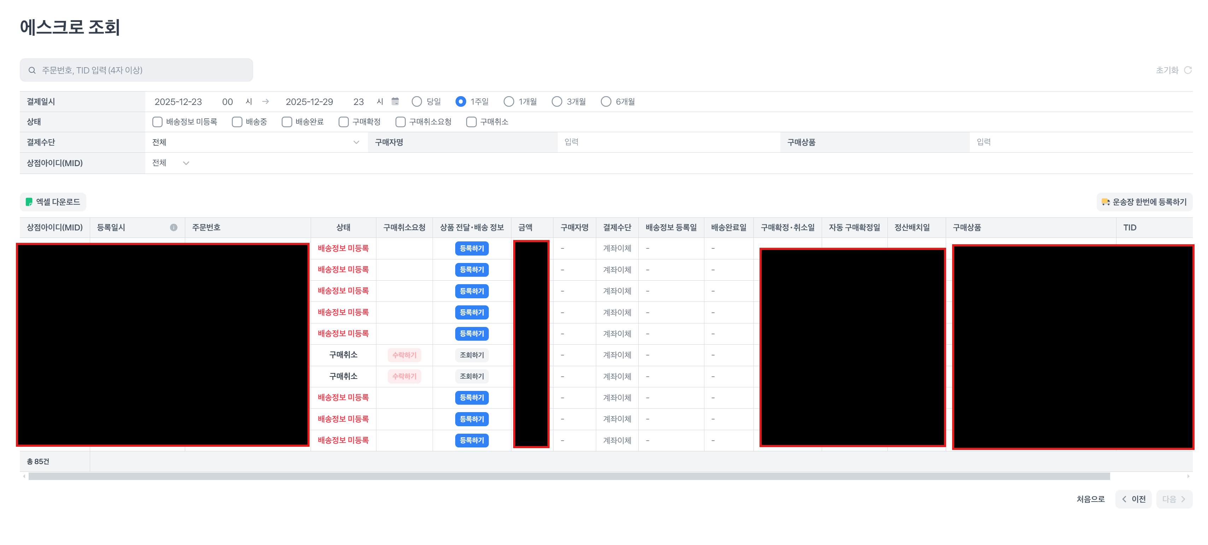Viewport: 1208px width, 545px height.
Task: Check the 배송정보 미등록 status checkbox
Action: click(157, 122)
